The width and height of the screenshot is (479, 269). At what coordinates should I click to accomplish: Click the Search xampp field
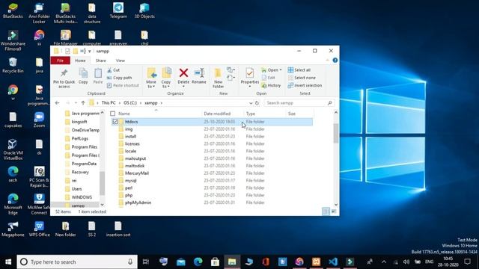click(299, 103)
